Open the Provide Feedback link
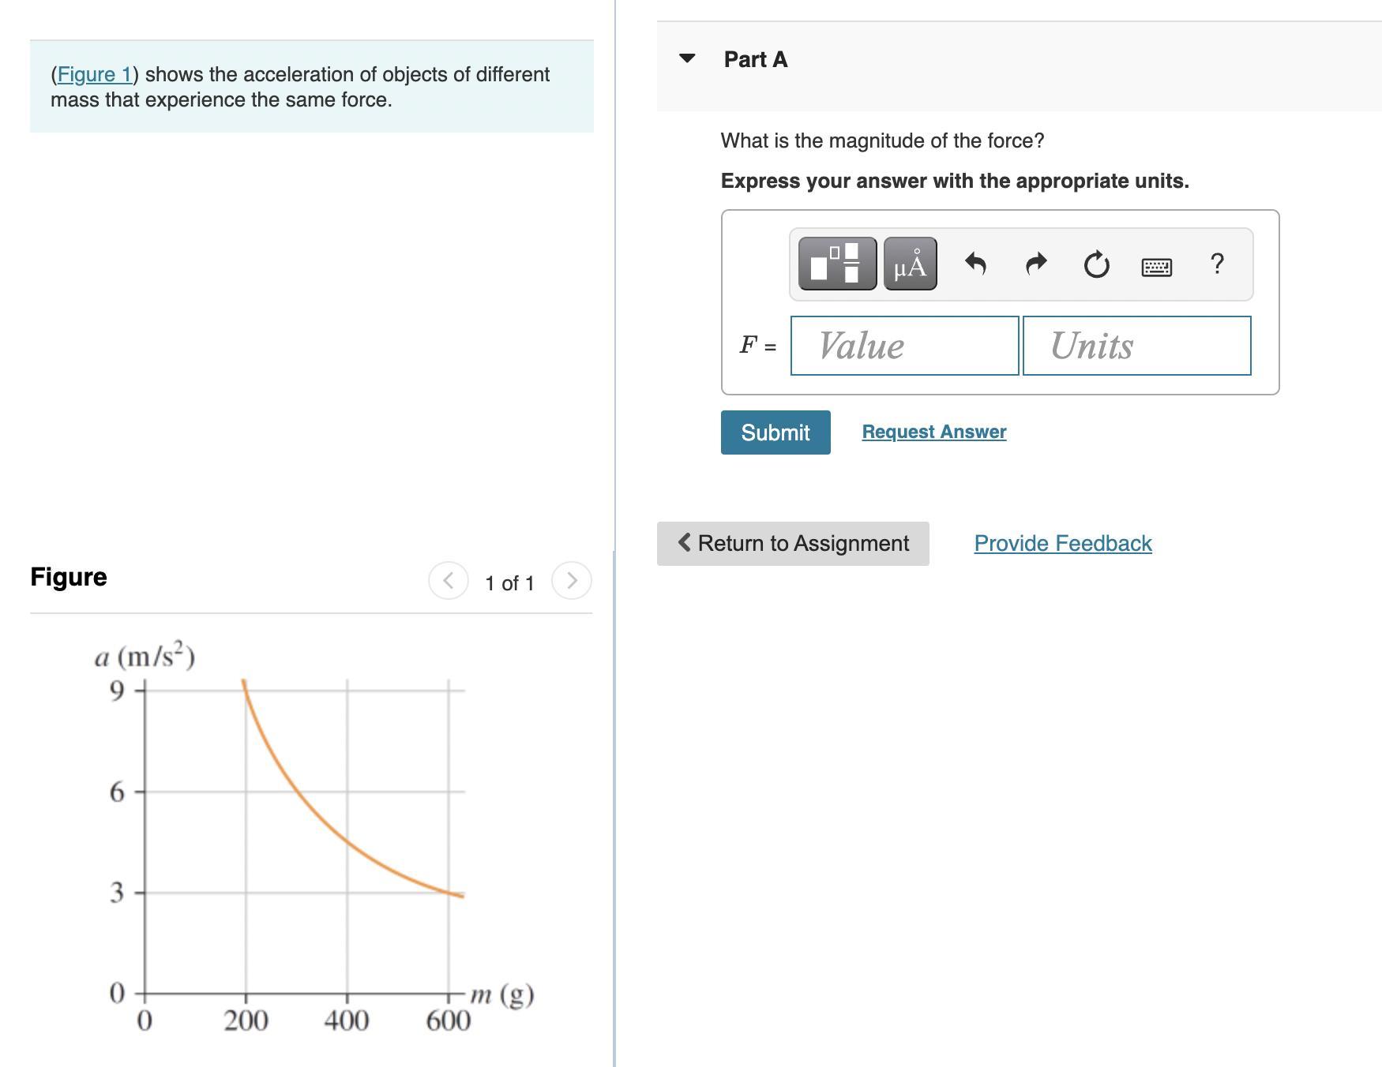1382x1067 pixels. pos(1062,543)
